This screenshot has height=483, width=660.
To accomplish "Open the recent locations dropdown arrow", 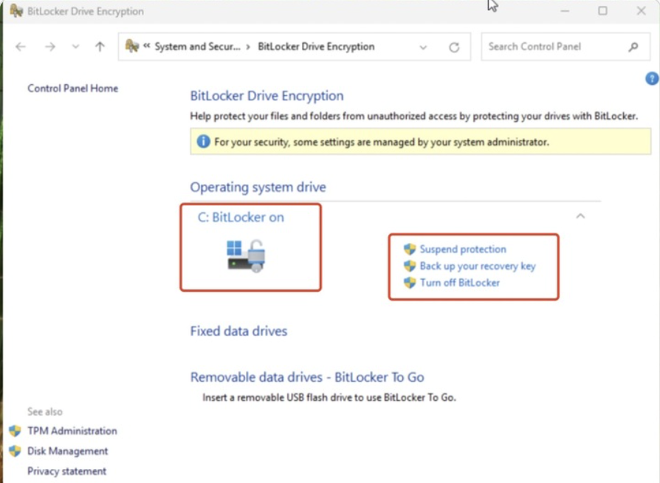I will point(75,47).
